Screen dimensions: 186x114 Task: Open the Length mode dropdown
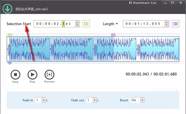[110, 24]
